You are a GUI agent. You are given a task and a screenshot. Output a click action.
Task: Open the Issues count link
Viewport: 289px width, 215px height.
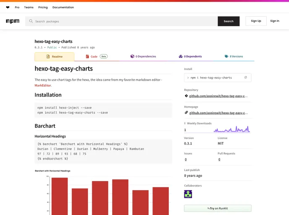pyautogui.click(x=186, y=160)
